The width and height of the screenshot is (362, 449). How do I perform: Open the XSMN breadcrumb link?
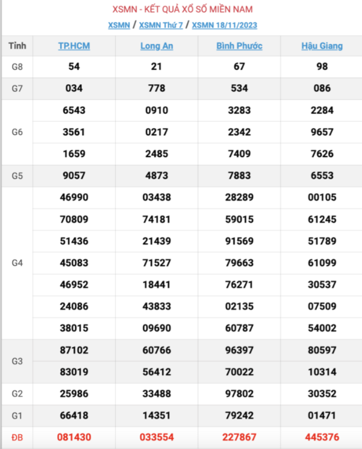(x=119, y=25)
